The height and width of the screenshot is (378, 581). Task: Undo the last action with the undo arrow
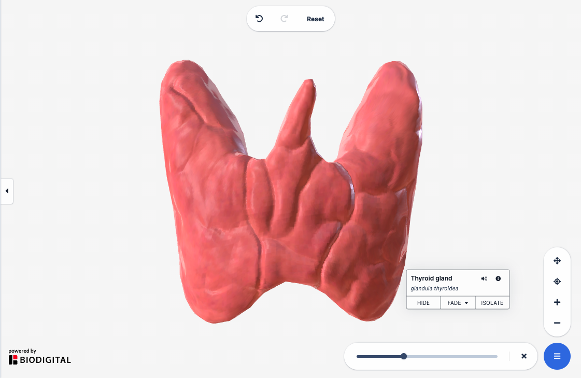[x=259, y=19]
